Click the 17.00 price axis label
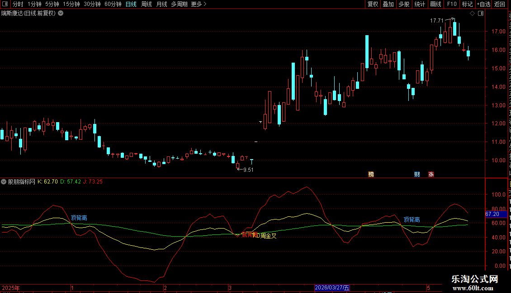 [498, 32]
